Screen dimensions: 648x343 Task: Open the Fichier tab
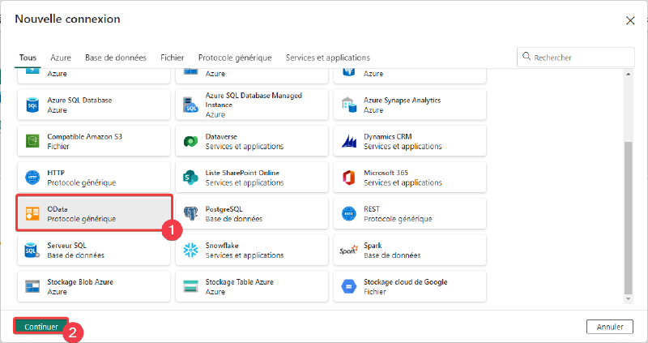coord(173,58)
